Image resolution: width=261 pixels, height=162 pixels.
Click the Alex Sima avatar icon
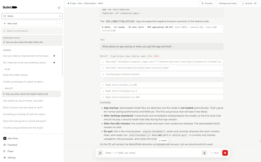pyautogui.click(x=5, y=138)
